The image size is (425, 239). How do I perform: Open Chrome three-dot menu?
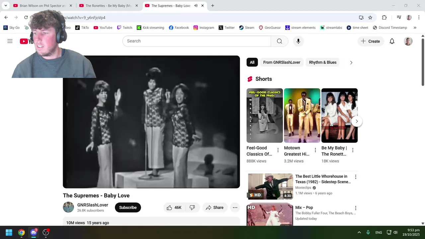(419, 18)
